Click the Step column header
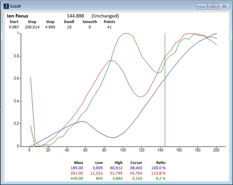This screenshot has height=185, width=233. 50,22
